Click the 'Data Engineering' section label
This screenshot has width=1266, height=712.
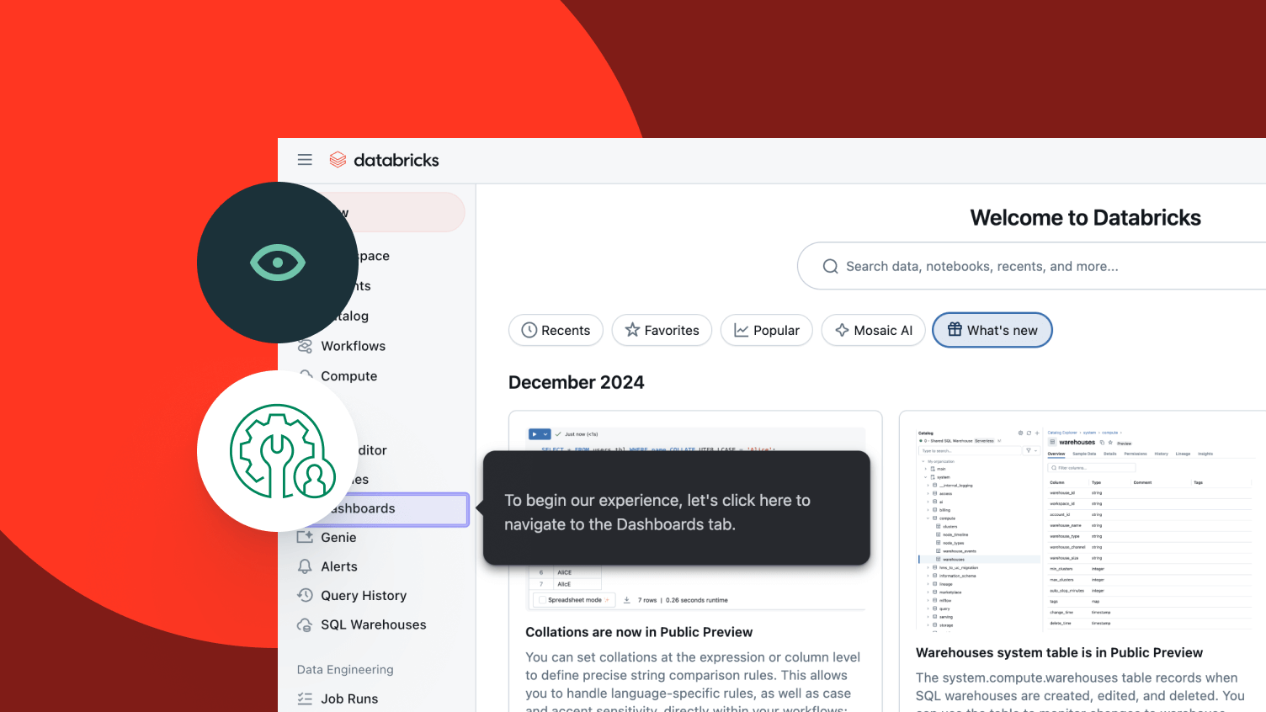(x=345, y=670)
